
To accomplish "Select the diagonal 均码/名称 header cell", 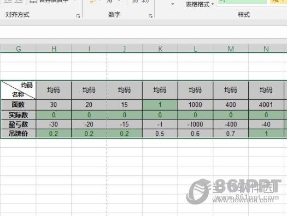I will point(18,90).
